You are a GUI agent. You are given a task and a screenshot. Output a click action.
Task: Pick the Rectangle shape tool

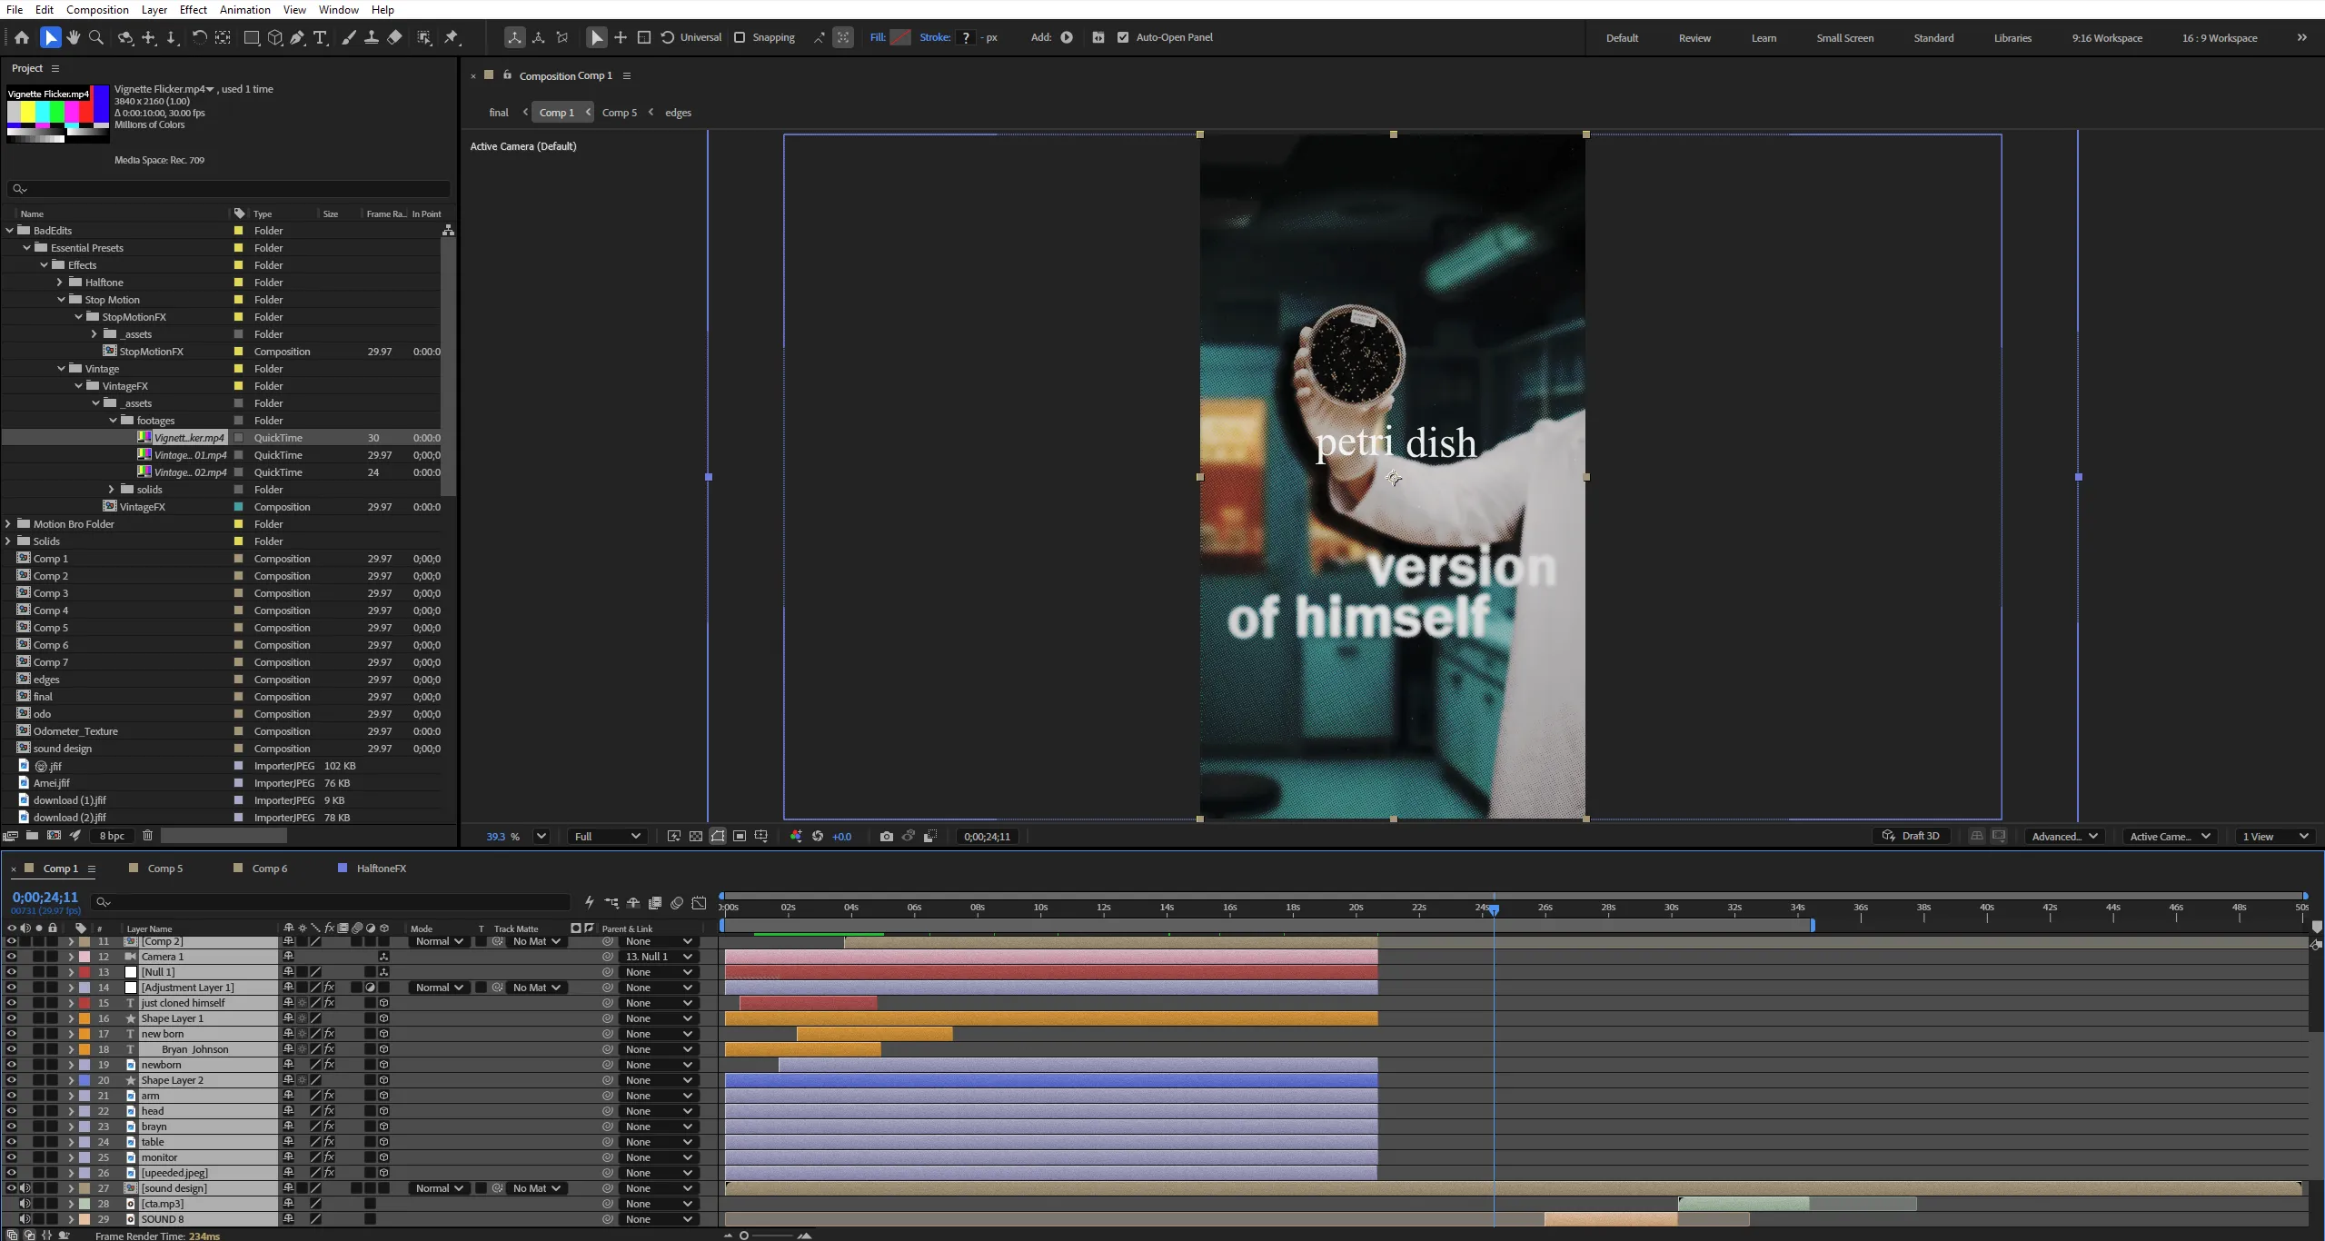[x=252, y=37]
